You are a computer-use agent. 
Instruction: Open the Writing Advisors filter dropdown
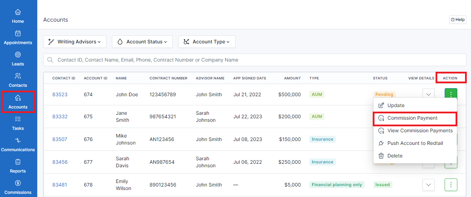[75, 42]
